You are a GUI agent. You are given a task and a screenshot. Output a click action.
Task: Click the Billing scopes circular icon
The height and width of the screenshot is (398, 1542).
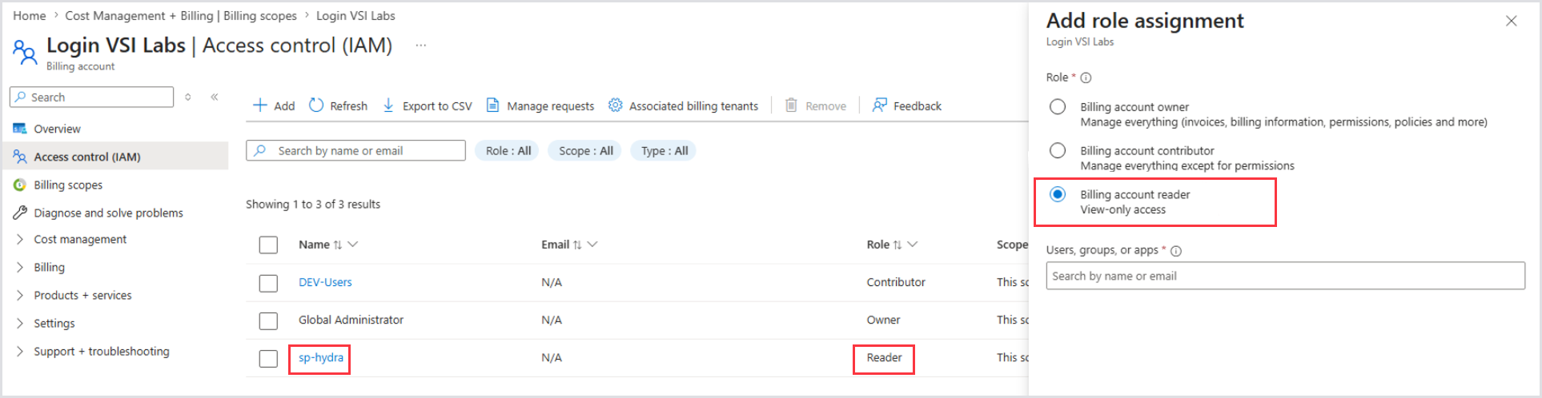point(20,185)
